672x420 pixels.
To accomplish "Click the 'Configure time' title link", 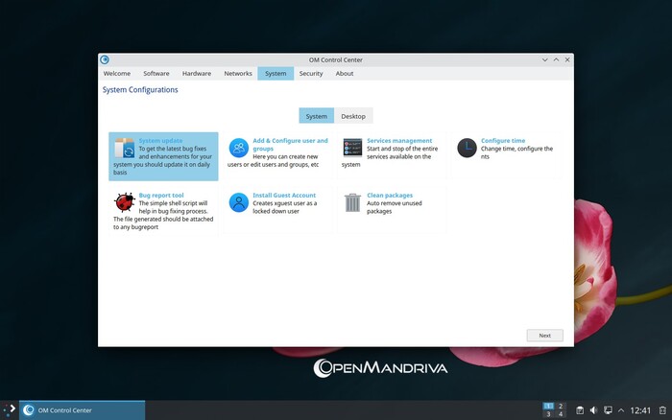I will (503, 140).
